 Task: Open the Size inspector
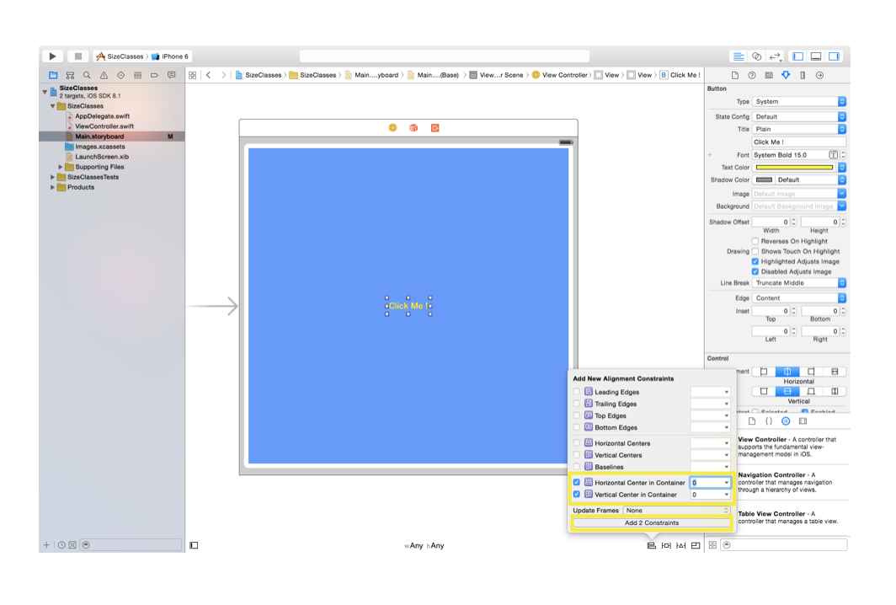tap(803, 76)
